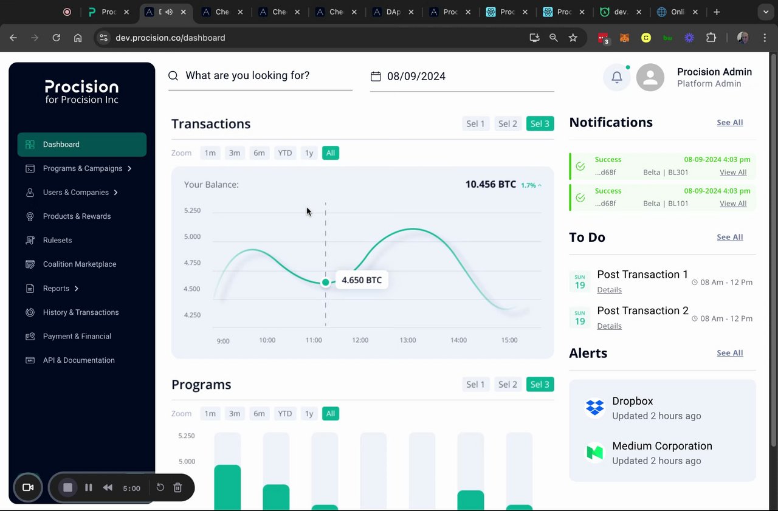
Task: Set Transactions zoom to 3m
Action: point(235,153)
